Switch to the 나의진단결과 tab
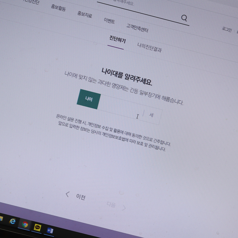238x238 pixels. click(149, 48)
